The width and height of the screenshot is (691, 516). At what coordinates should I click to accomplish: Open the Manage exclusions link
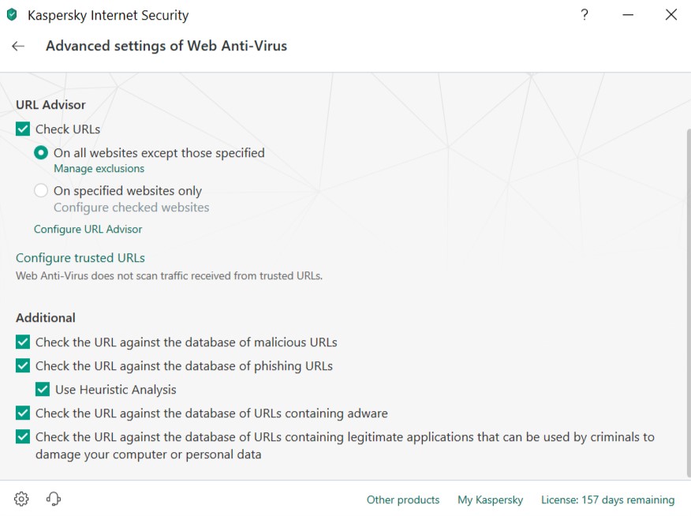click(x=99, y=169)
